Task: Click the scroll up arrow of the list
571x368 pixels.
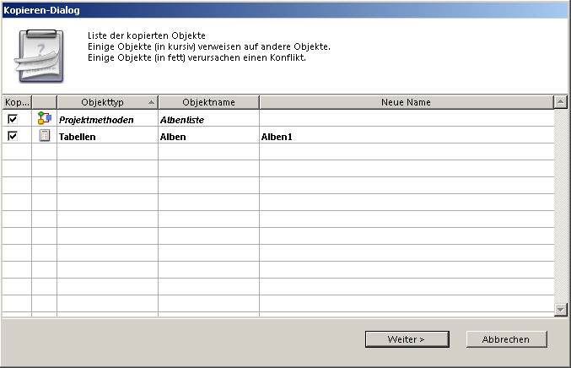Action: tap(561, 102)
